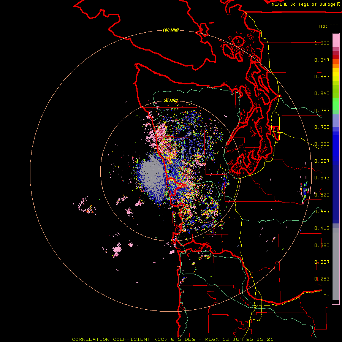Click the 0.893 color scale value
The image size is (342, 342).
coord(322,76)
